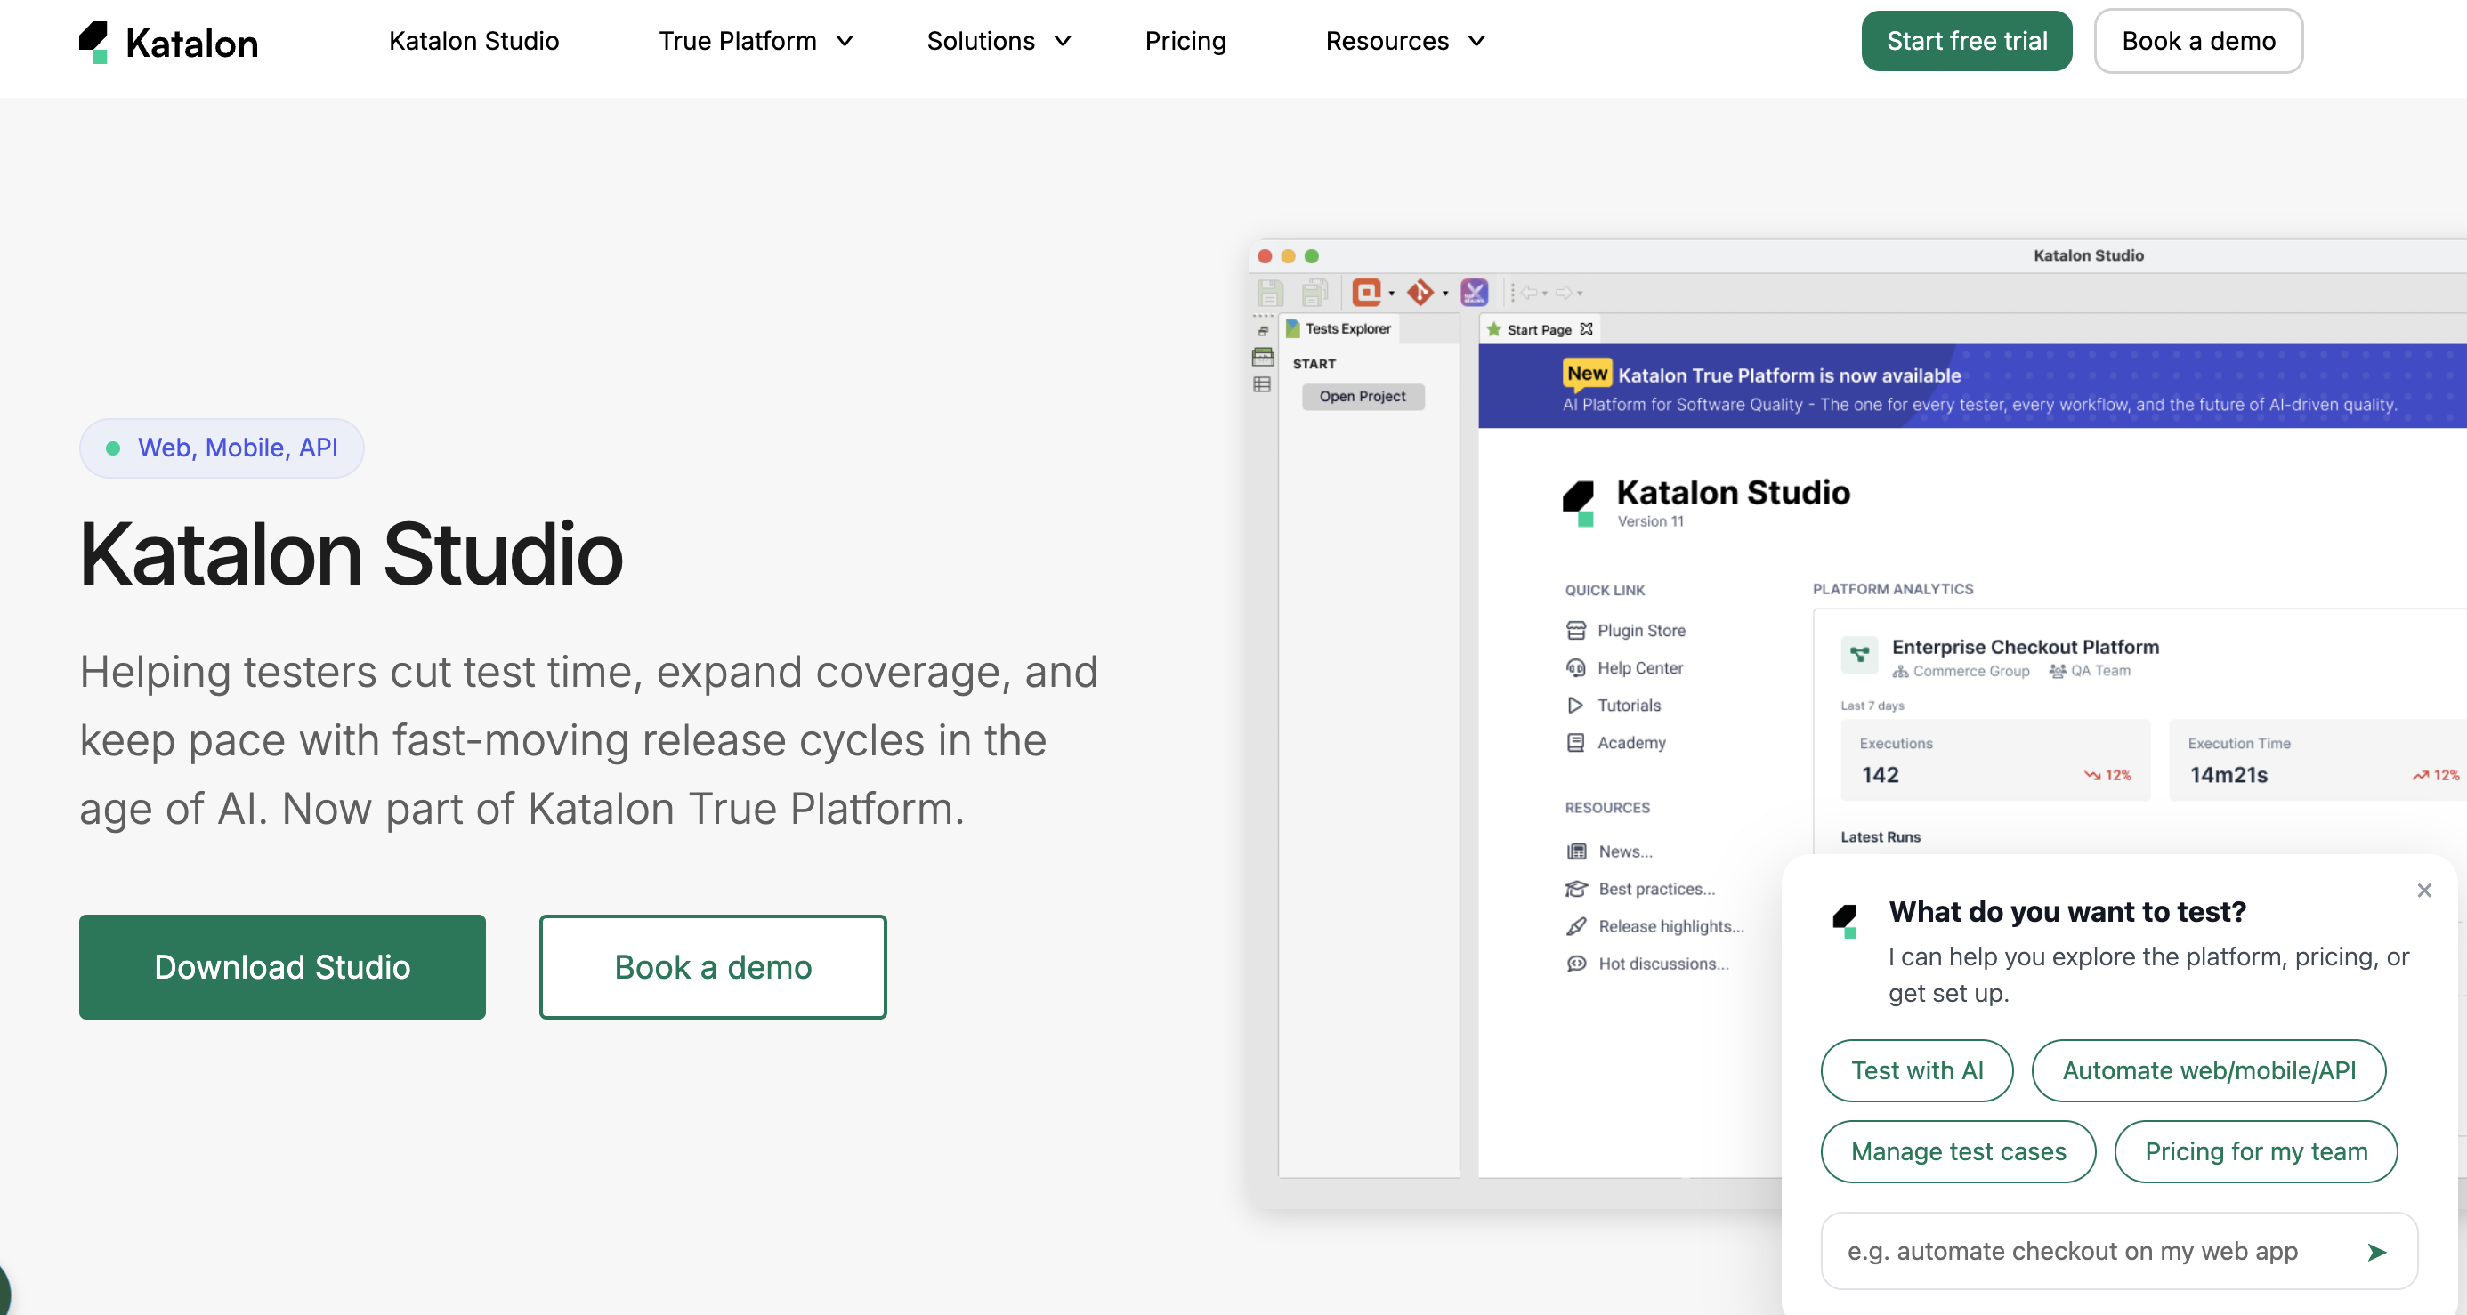The image size is (2467, 1315).
Task: Click the Help Center headset icon
Action: point(1575,667)
